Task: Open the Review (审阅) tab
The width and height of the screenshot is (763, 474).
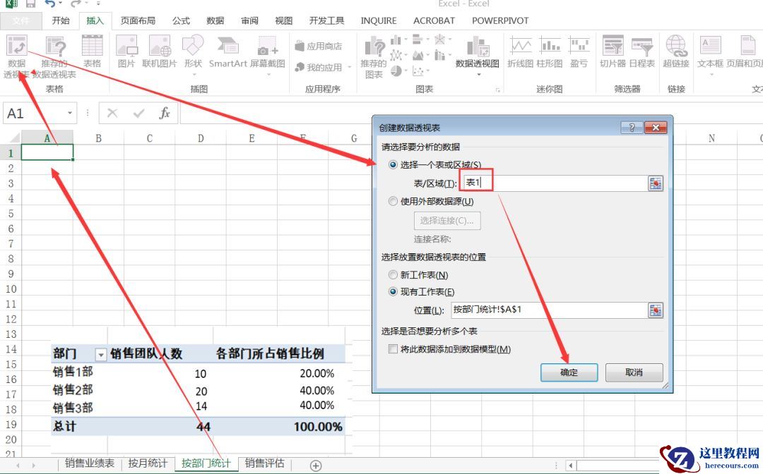Action: click(x=249, y=20)
